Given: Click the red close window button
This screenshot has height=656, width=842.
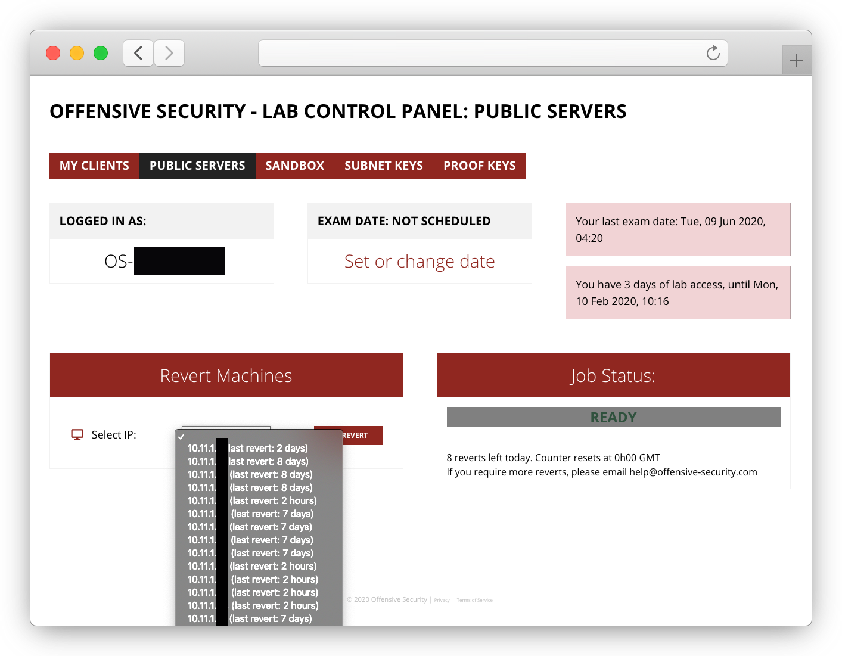Looking at the screenshot, I should coord(53,53).
